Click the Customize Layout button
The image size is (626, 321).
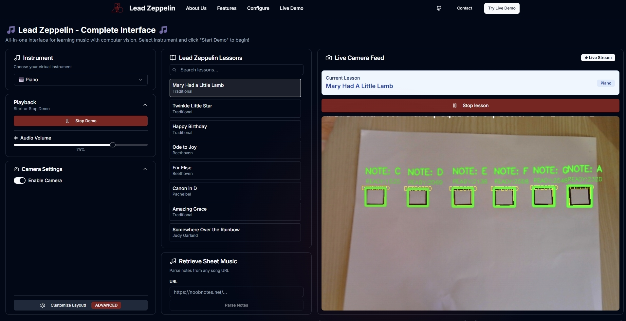pos(81,305)
